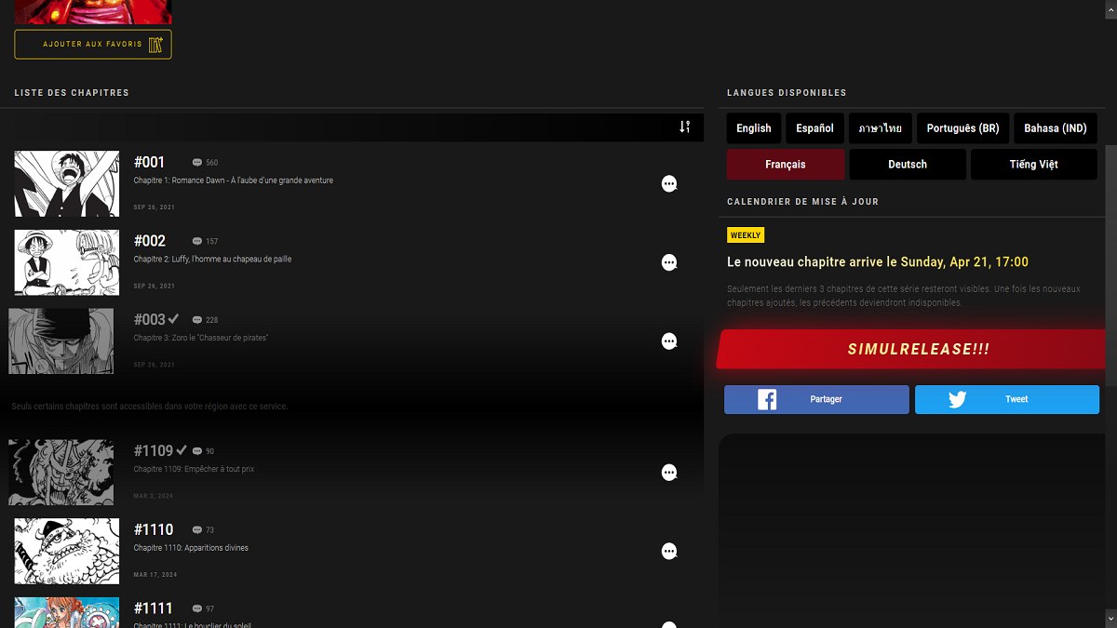Image resolution: width=1117 pixels, height=628 pixels.
Task: Choose Português (BR) language
Action: pyautogui.click(x=962, y=128)
